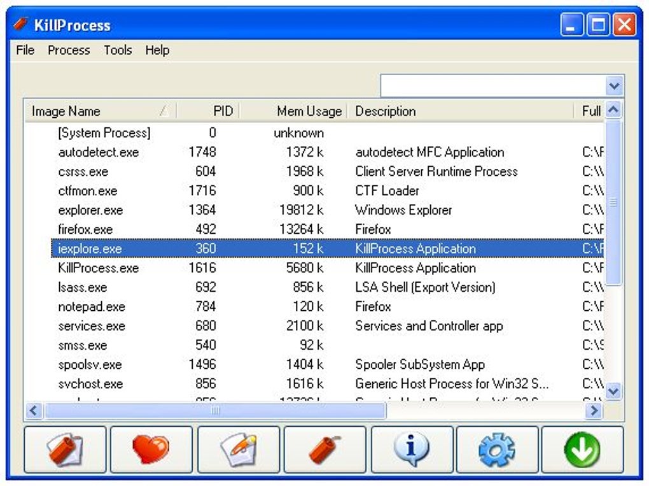
Task: Click the vertical scrollbar down arrow
Action: pyautogui.click(x=613, y=390)
